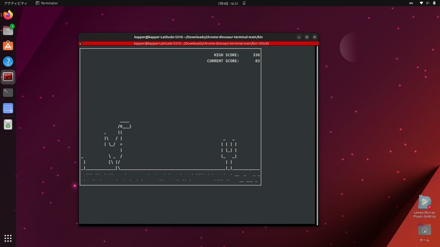
Task: Open the Help dock icon
Action: coord(8,61)
